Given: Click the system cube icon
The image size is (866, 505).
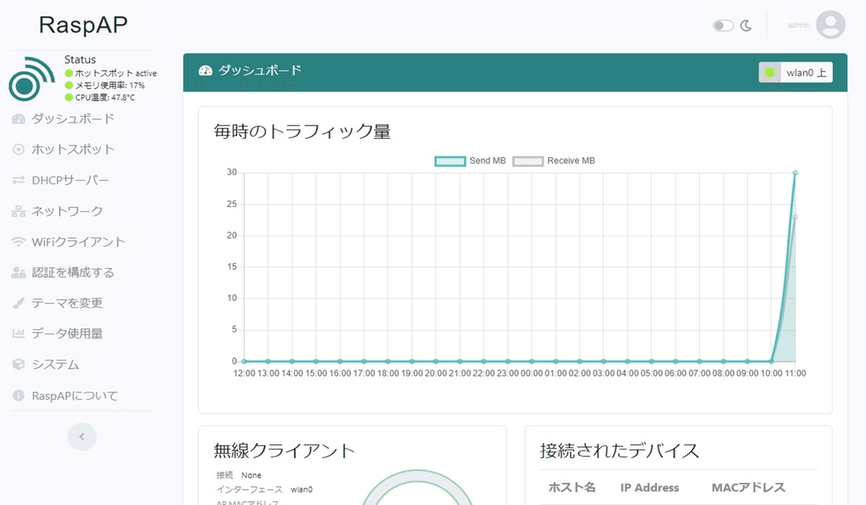Looking at the screenshot, I should (x=19, y=365).
